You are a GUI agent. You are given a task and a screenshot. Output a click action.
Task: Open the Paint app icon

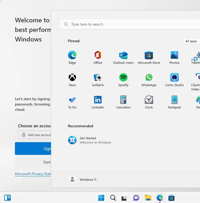coord(198,102)
